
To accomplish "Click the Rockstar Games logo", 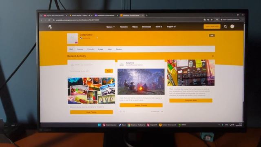I will point(50,27).
